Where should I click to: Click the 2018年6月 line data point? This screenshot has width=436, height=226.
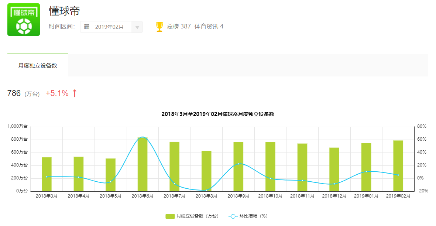143,137
